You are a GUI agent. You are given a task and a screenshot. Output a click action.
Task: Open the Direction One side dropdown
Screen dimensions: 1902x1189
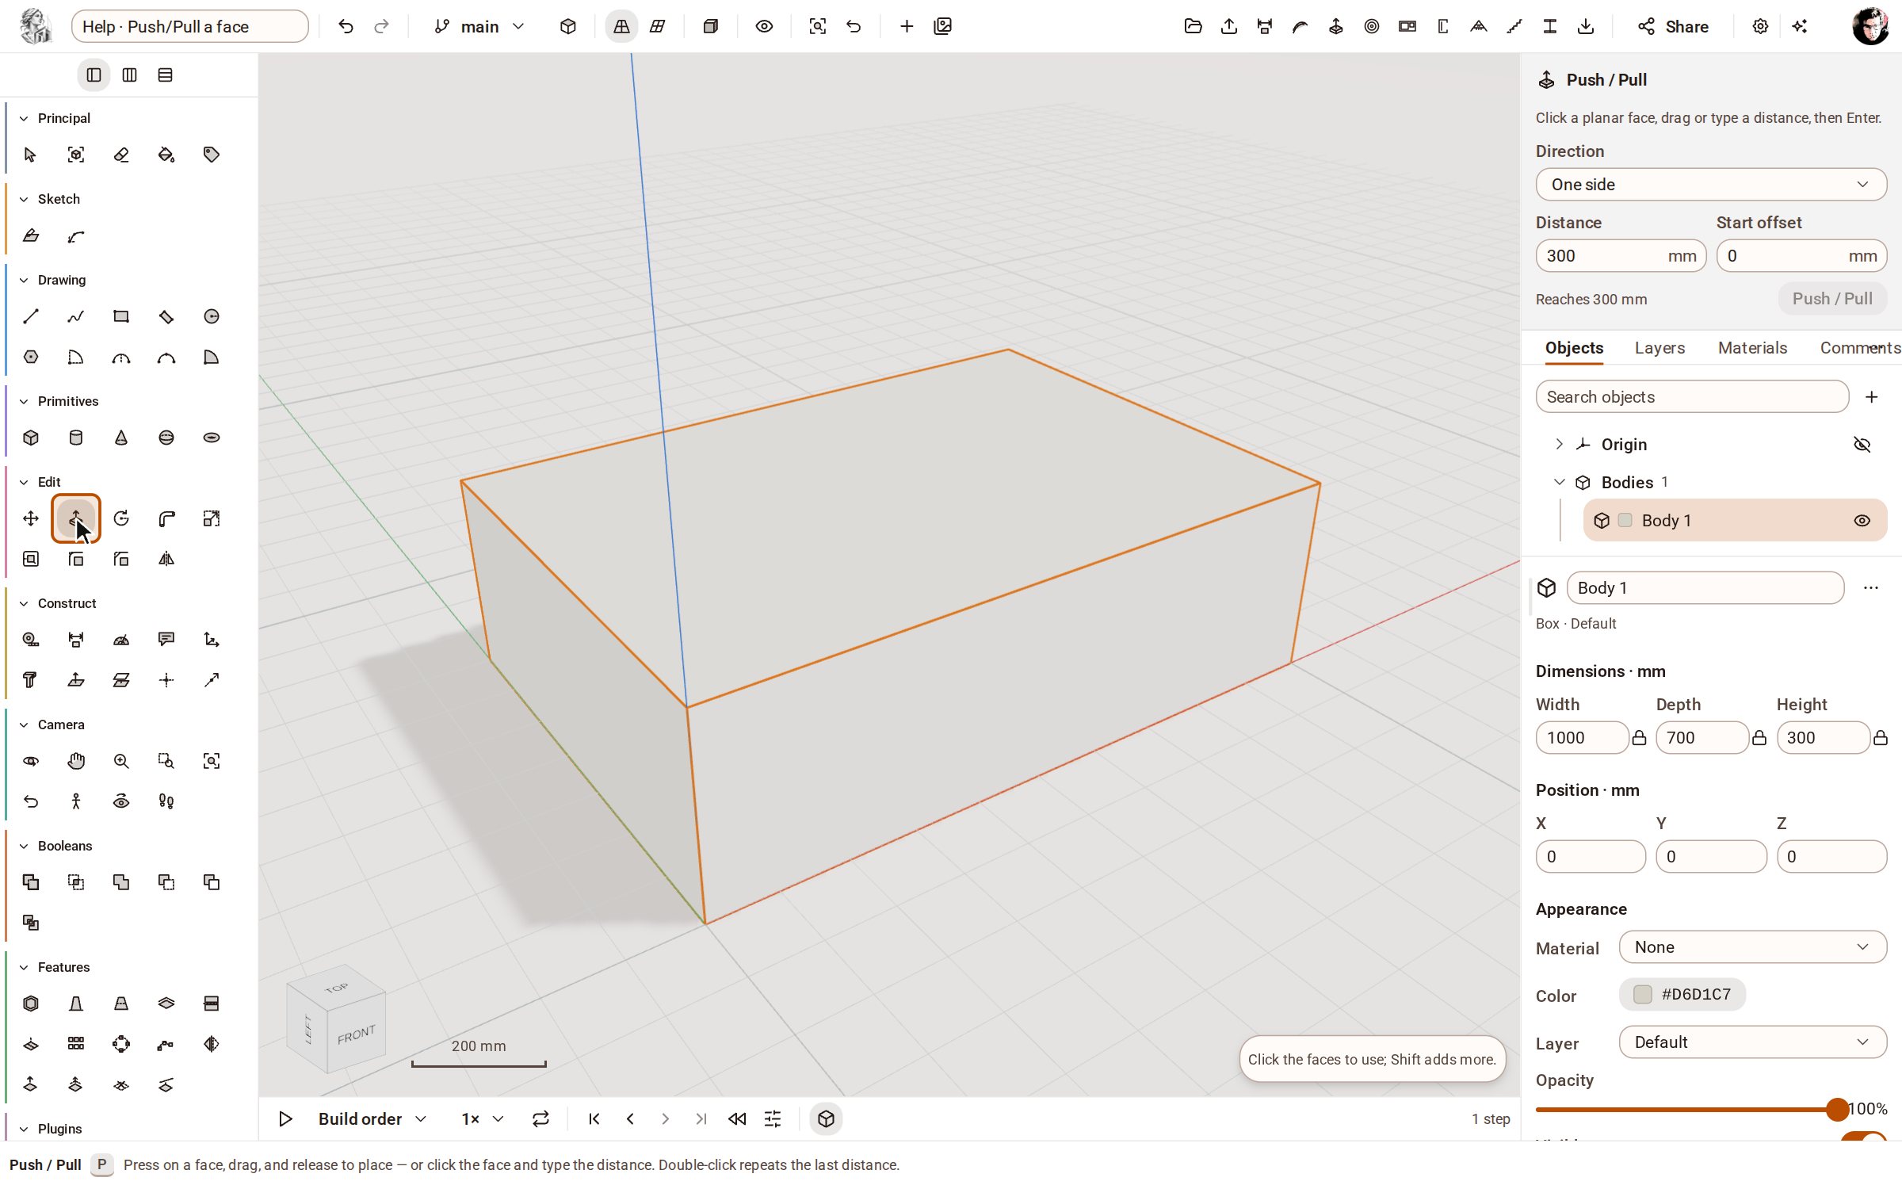(x=1711, y=185)
